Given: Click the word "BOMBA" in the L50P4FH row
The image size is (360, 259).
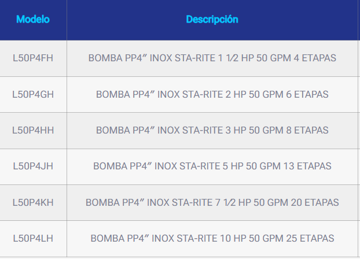Looking at the screenshot, I should pyautogui.click(x=102, y=58).
